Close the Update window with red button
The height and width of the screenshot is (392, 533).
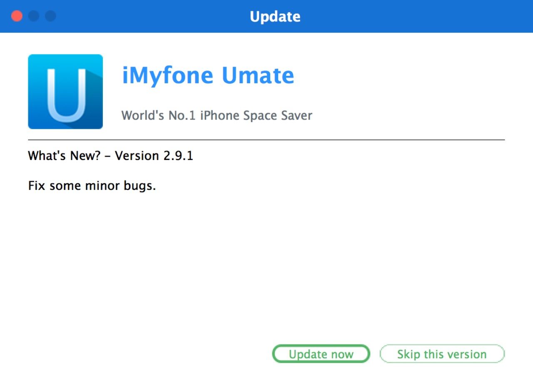click(17, 16)
